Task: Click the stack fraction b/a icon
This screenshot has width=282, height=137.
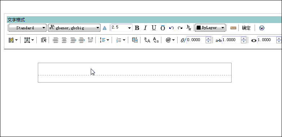Action: tap(188, 28)
